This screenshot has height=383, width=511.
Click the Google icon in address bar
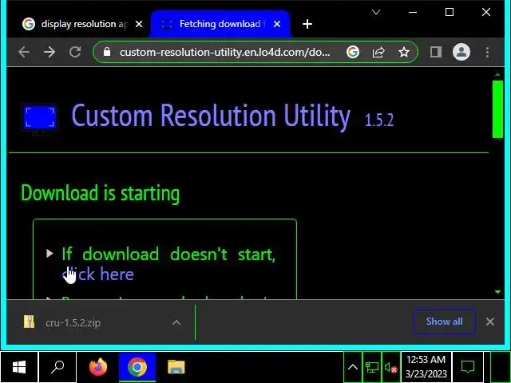click(x=353, y=52)
